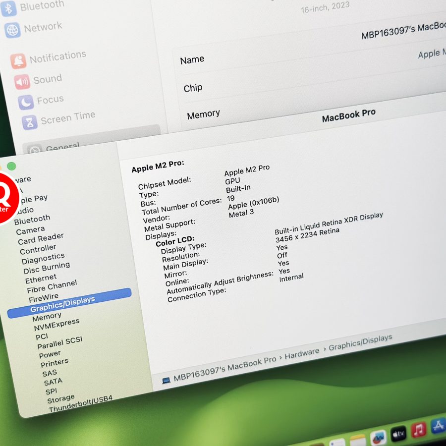Select NVMExpress in hardware list
446x446 pixels.
point(56,325)
